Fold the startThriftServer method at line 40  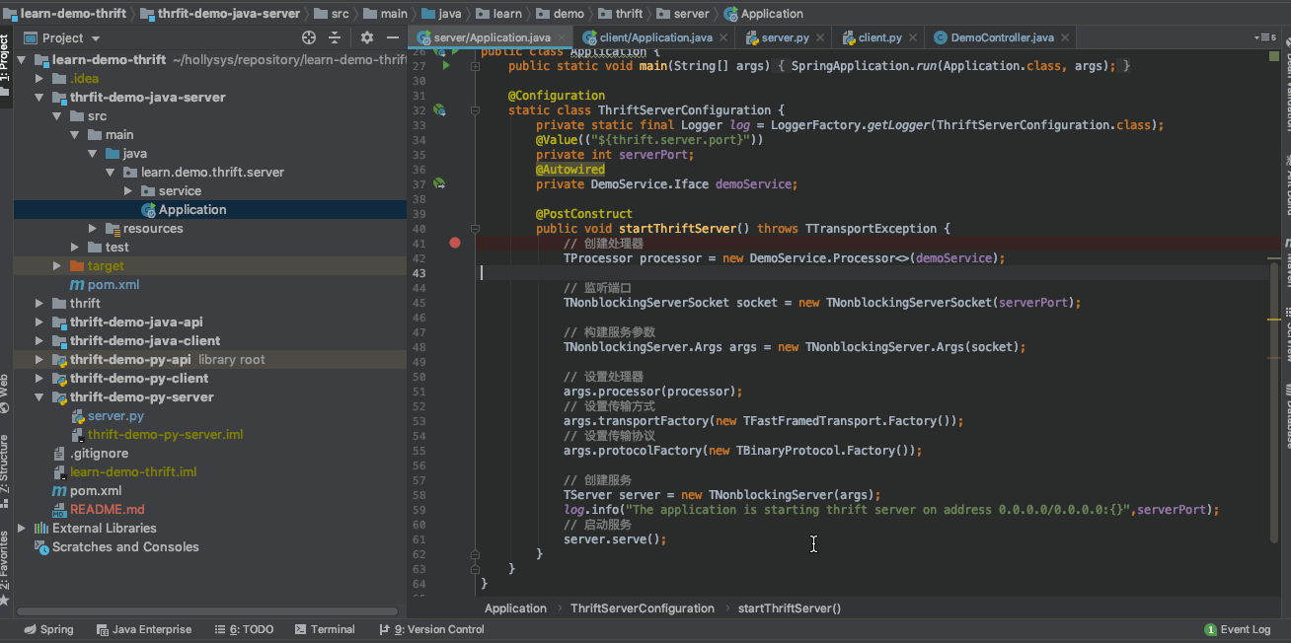476,229
